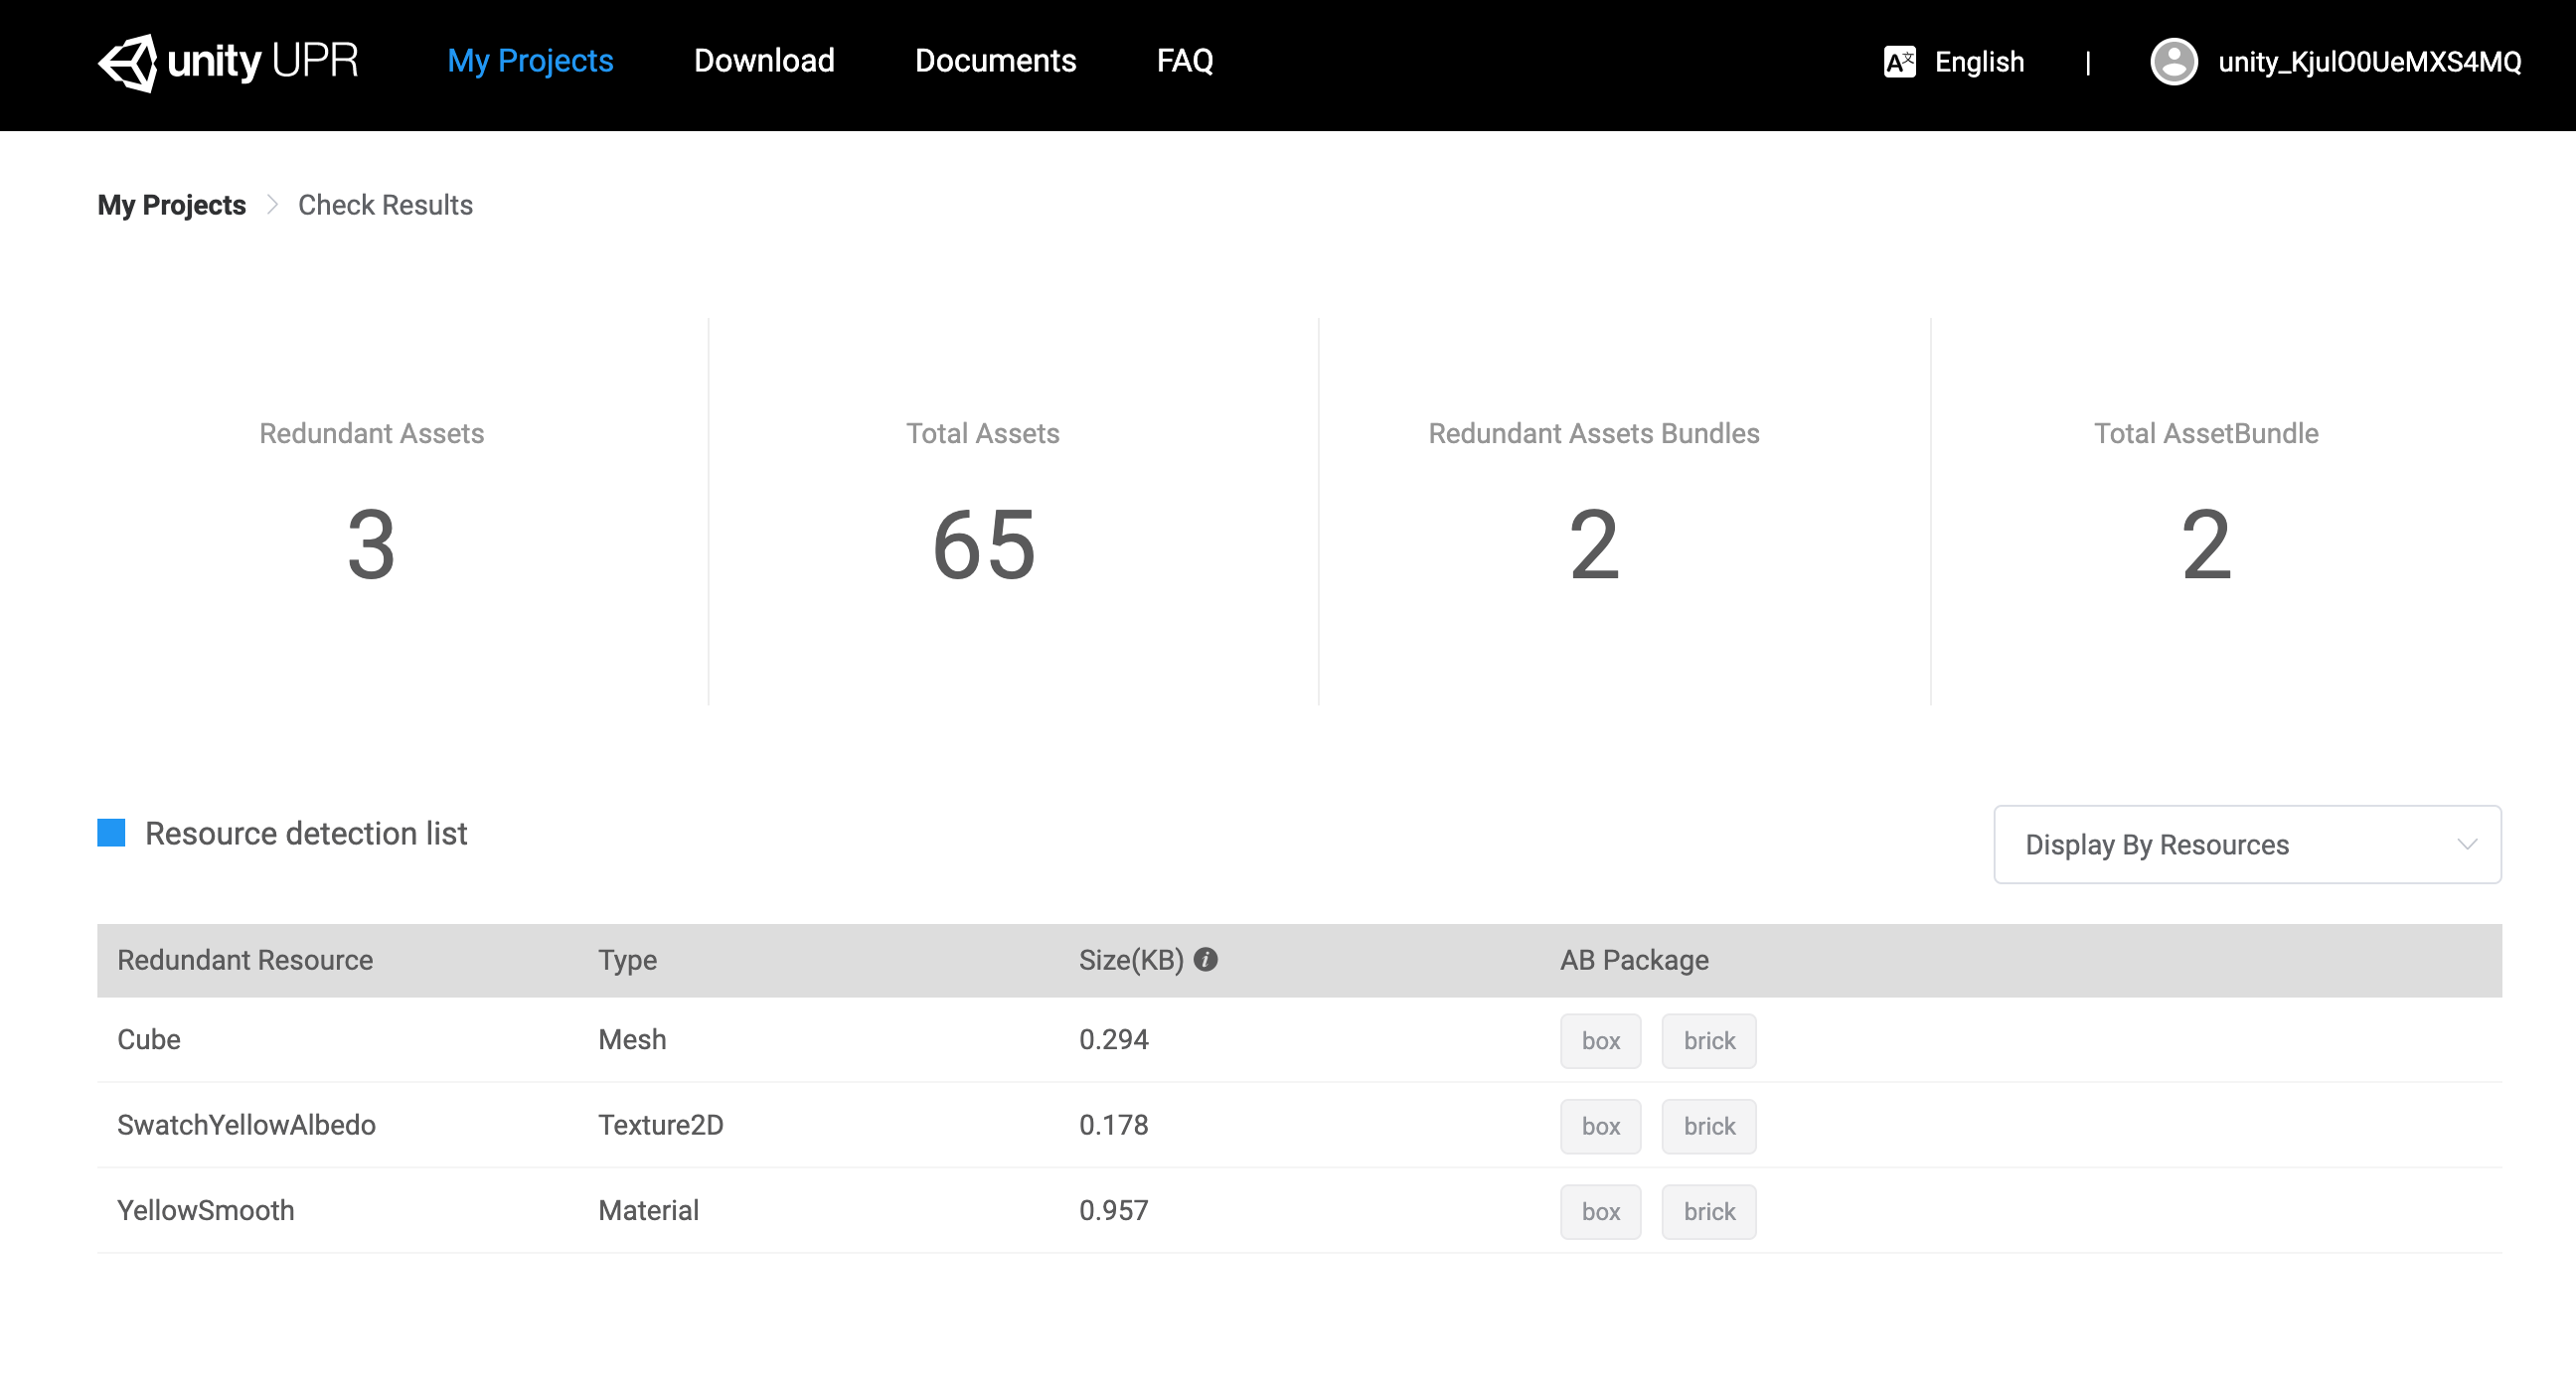The height and width of the screenshot is (1389, 2576).
Task: Click the box tag for Cube
Action: pos(1600,1041)
